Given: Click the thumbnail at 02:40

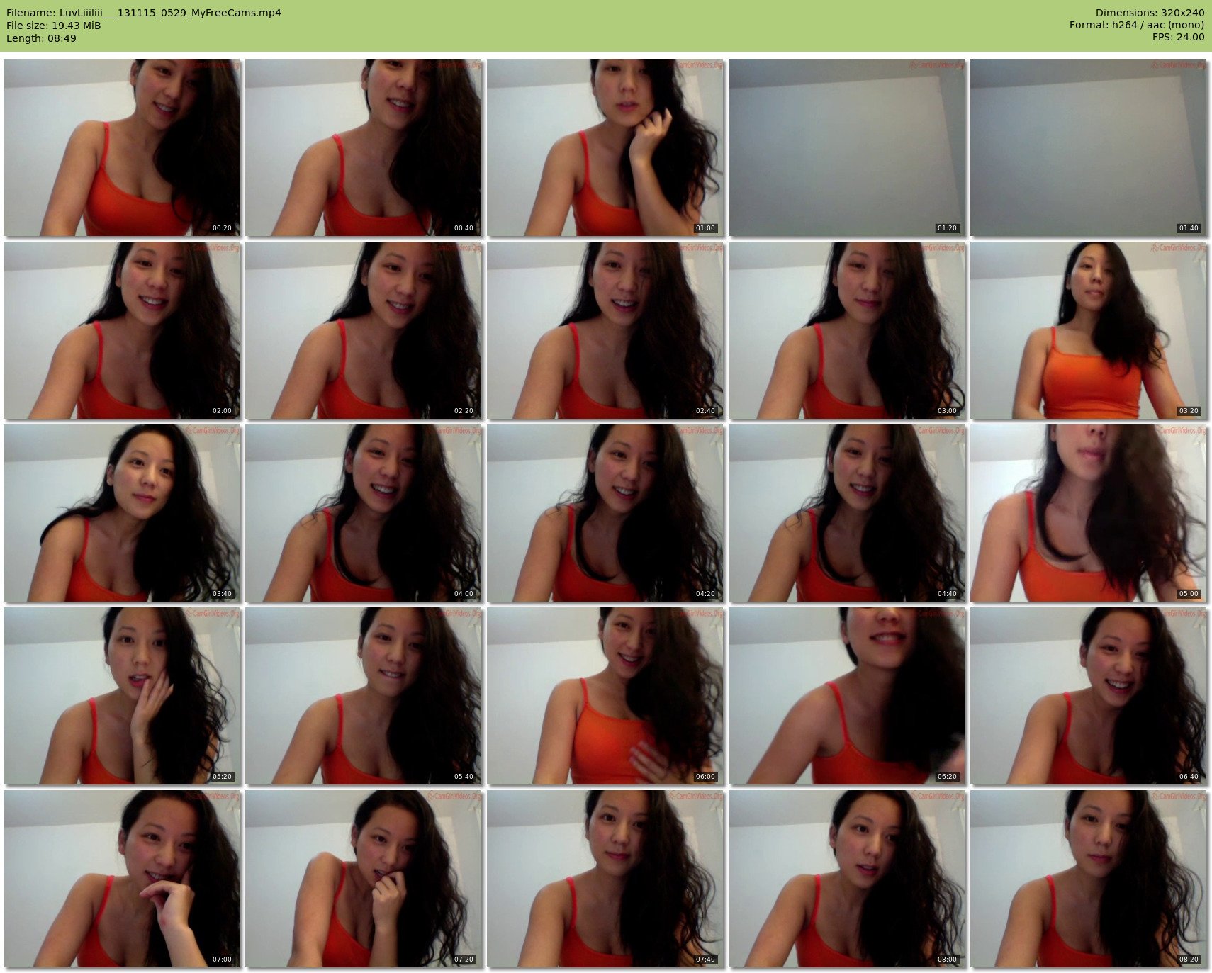Looking at the screenshot, I should click(605, 330).
